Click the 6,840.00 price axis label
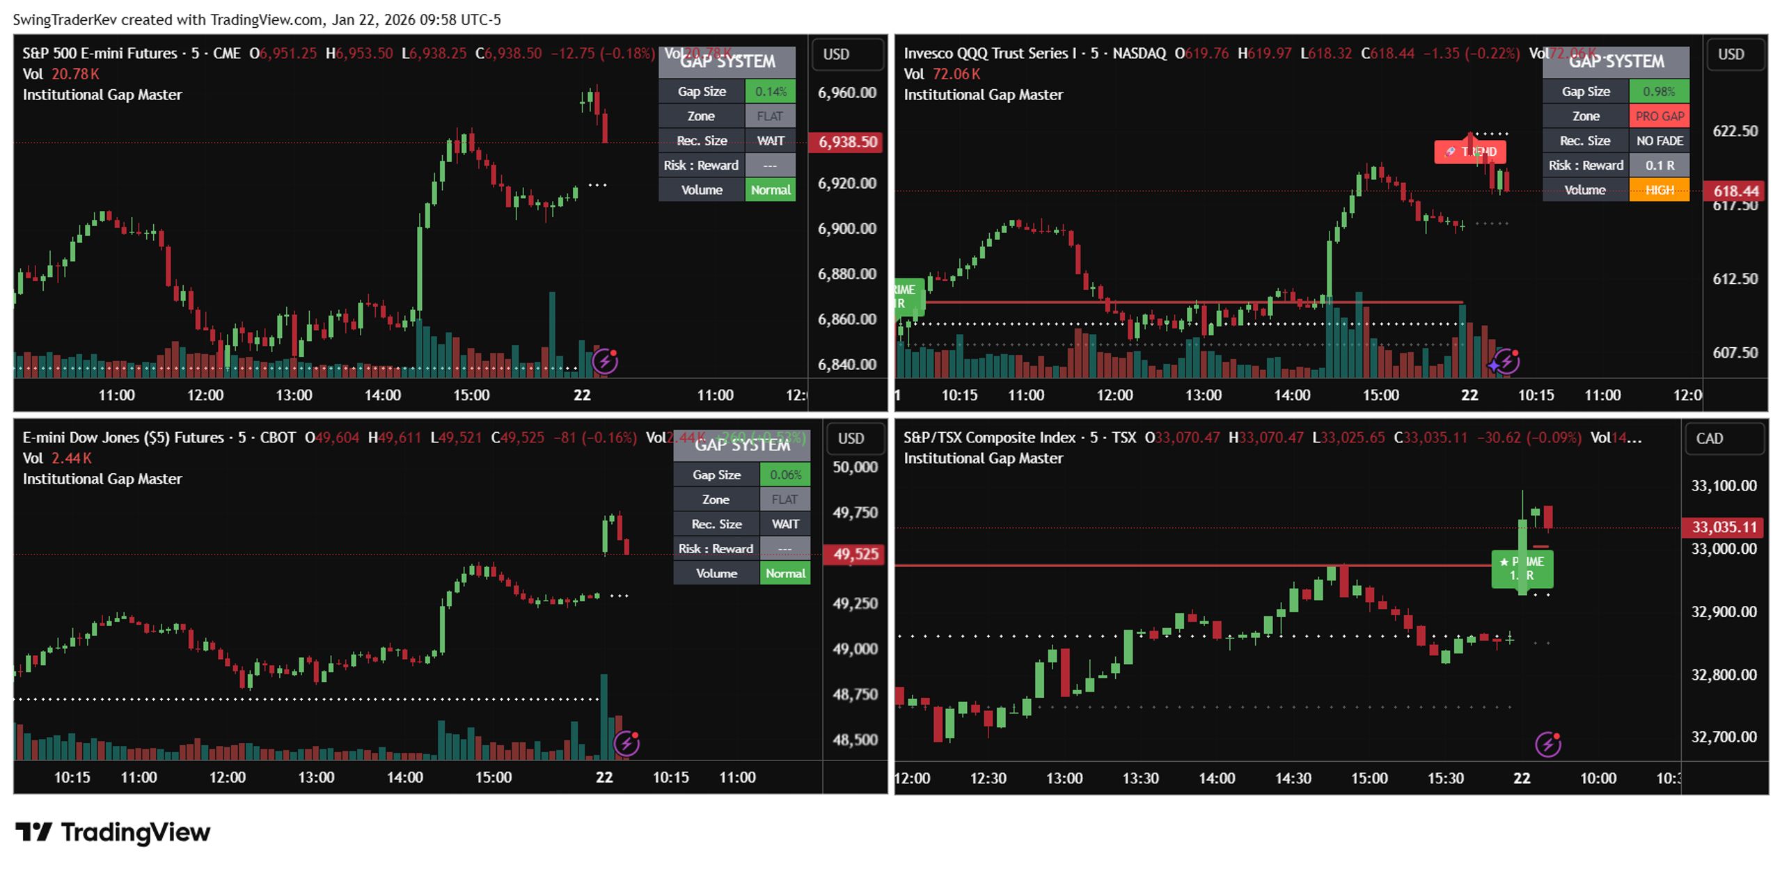 click(x=846, y=365)
